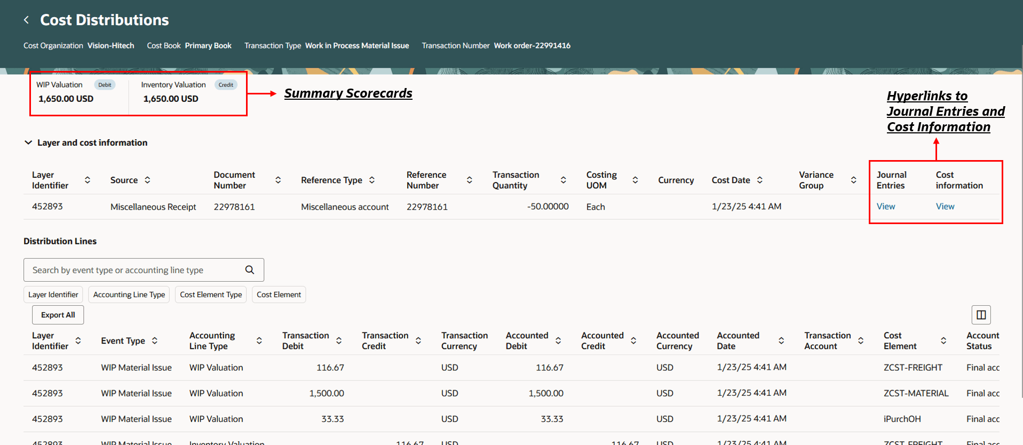1023x445 pixels.
Task: Select the iPurchOH cost element cell
Action: coord(902,419)
